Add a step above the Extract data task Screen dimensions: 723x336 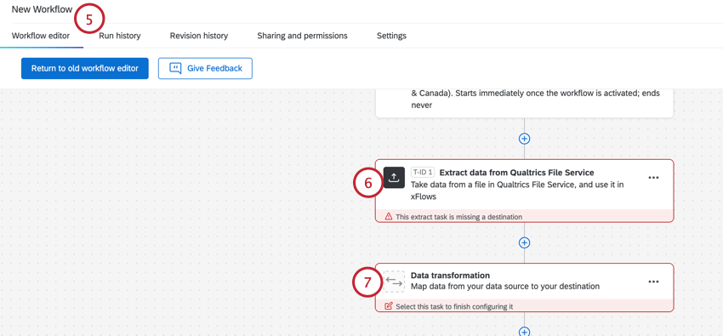click(524, 139)
